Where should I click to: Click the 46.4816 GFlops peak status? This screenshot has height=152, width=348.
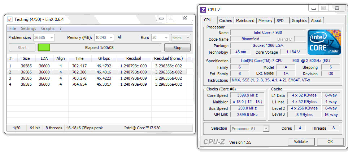tap(84, 128)
